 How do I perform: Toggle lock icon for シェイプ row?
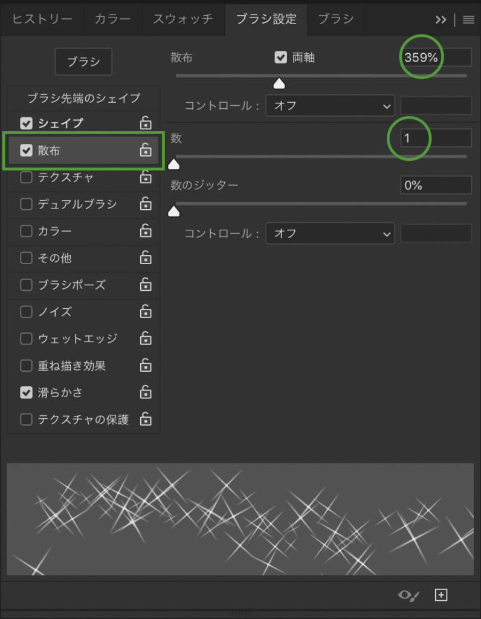146,123
